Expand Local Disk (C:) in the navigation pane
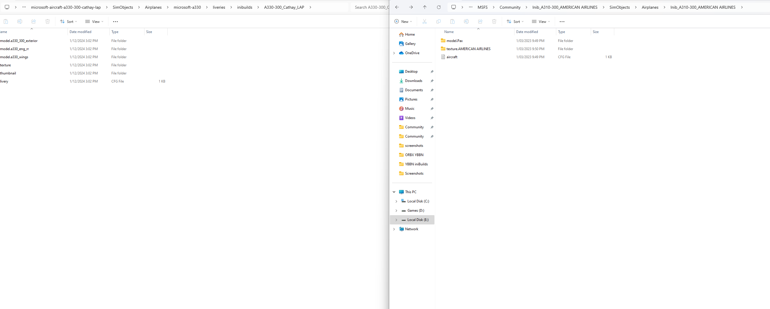The image size is (770, 309). 396,201
